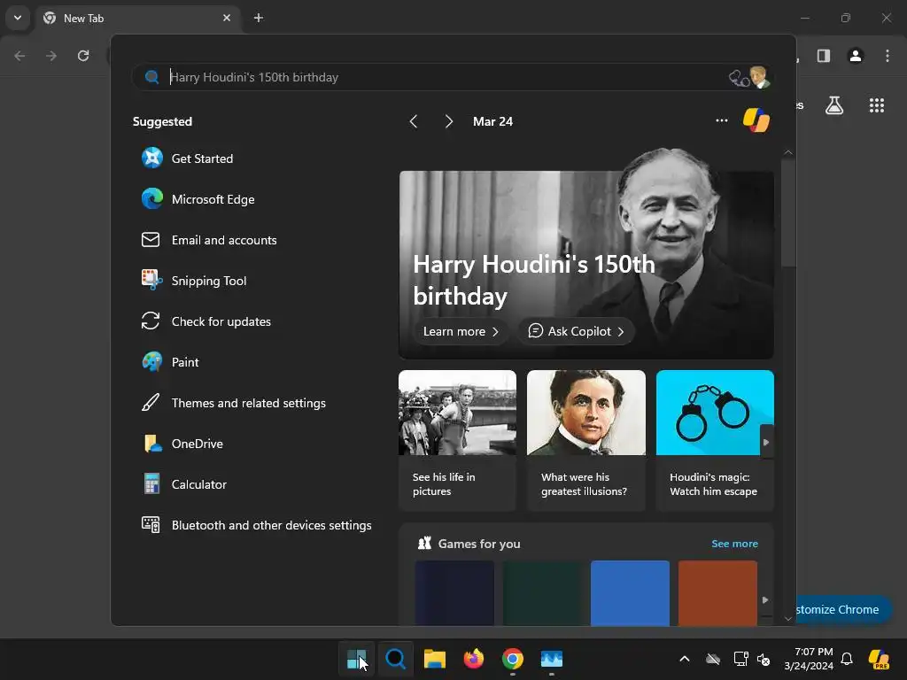This screenshot has width=907, height=680.
Task: Click scrollbar up arrow in search panel
Action: coord(787,152)
